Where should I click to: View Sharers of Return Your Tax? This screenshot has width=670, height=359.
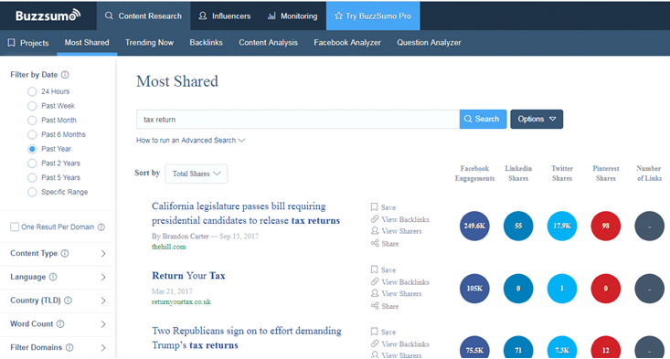tap(396, 293)
